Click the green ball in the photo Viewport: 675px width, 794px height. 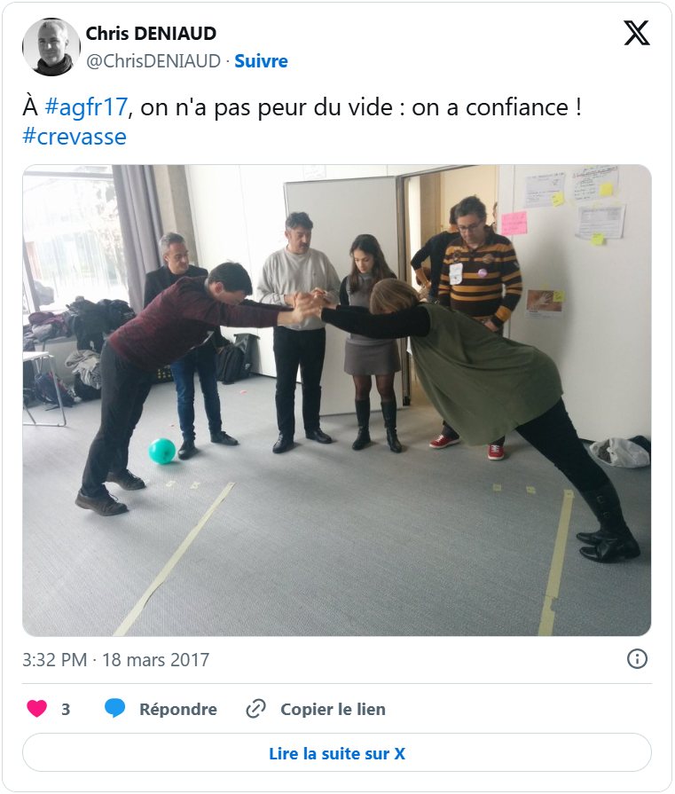pos(162,451)
